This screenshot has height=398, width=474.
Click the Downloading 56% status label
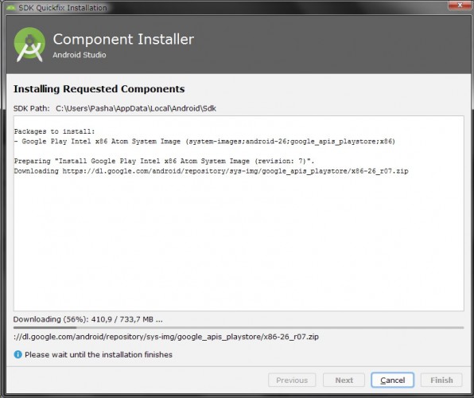coord(87,319)
